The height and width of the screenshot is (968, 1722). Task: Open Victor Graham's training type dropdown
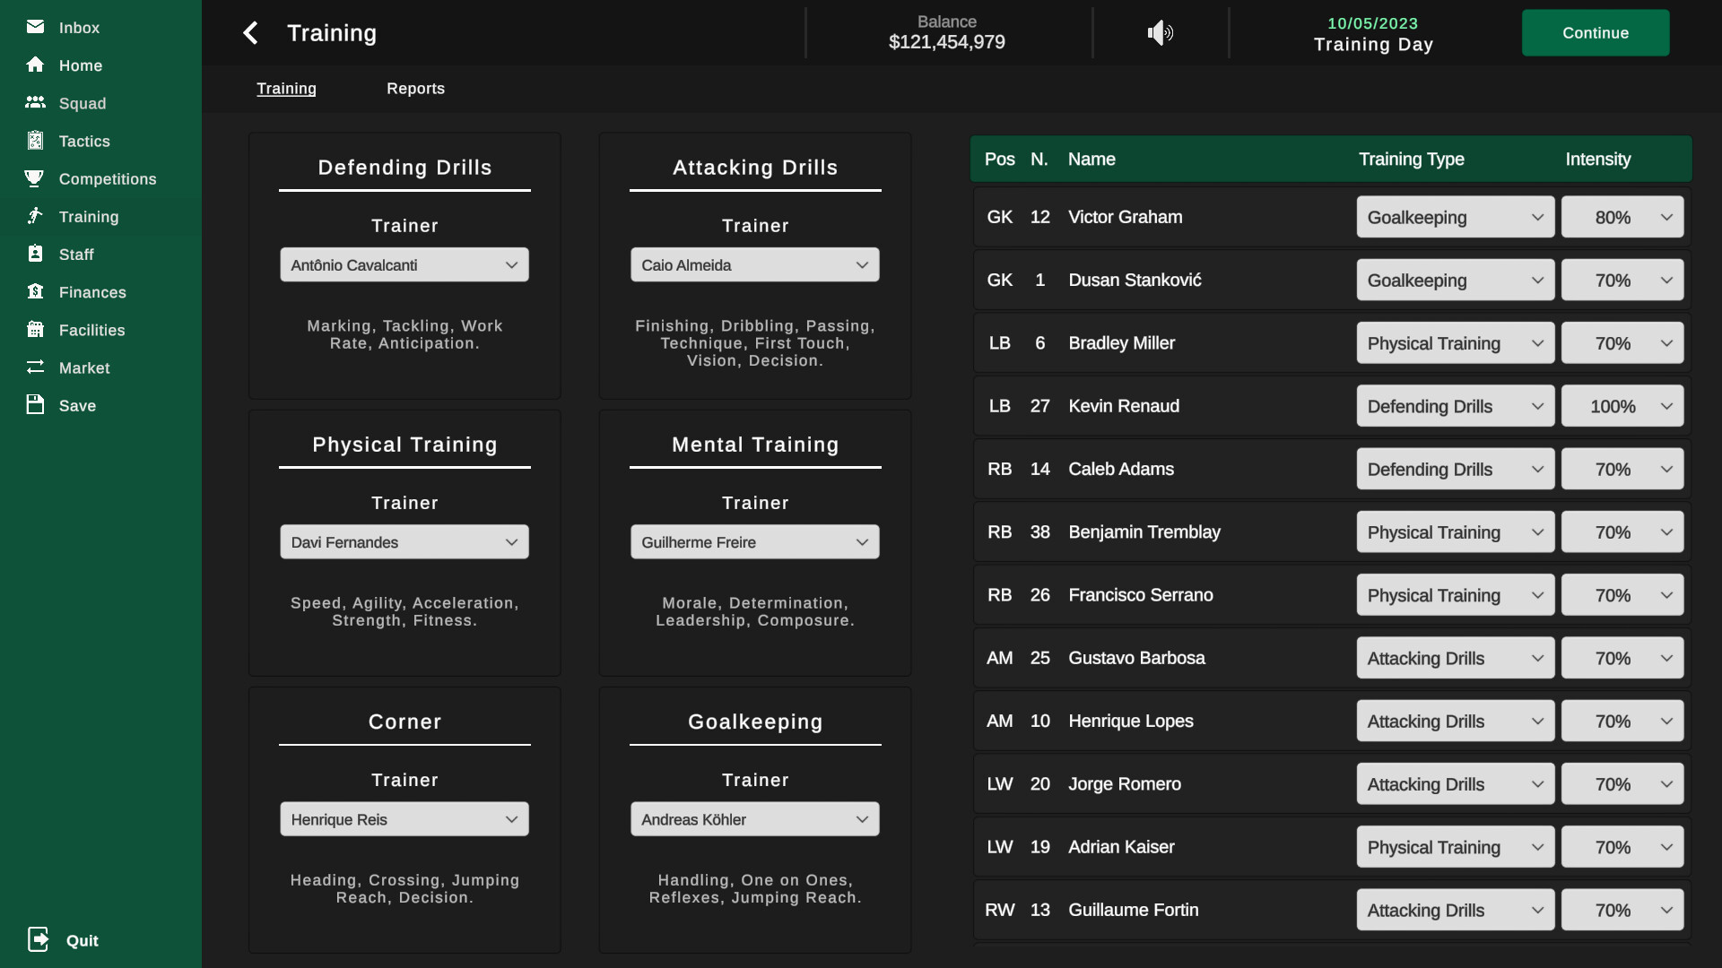click(1455, 216)
